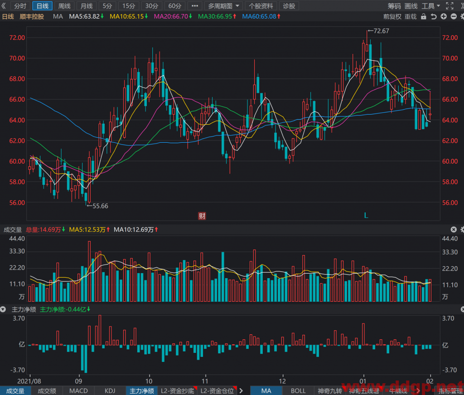Screen dimensions: 464x395
Task: Click the cyan L marker on chart
Action: 366,216
